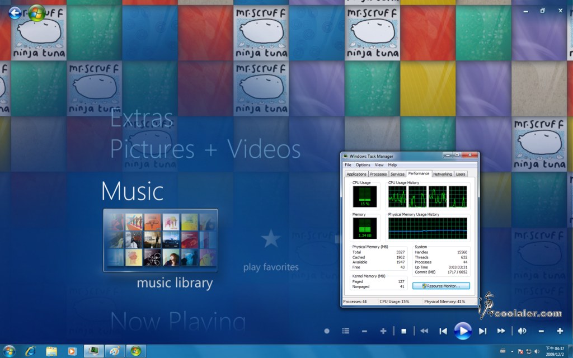The height and width of the screenshot is (358, 573).
Task: Click the rewind button
Action: click(x=424, y=331)
